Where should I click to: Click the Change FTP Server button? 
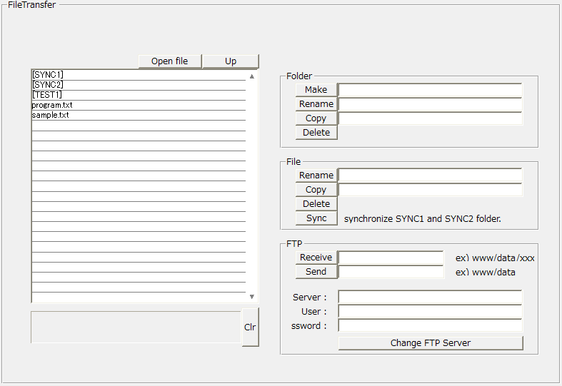click(x=430, y=343)
